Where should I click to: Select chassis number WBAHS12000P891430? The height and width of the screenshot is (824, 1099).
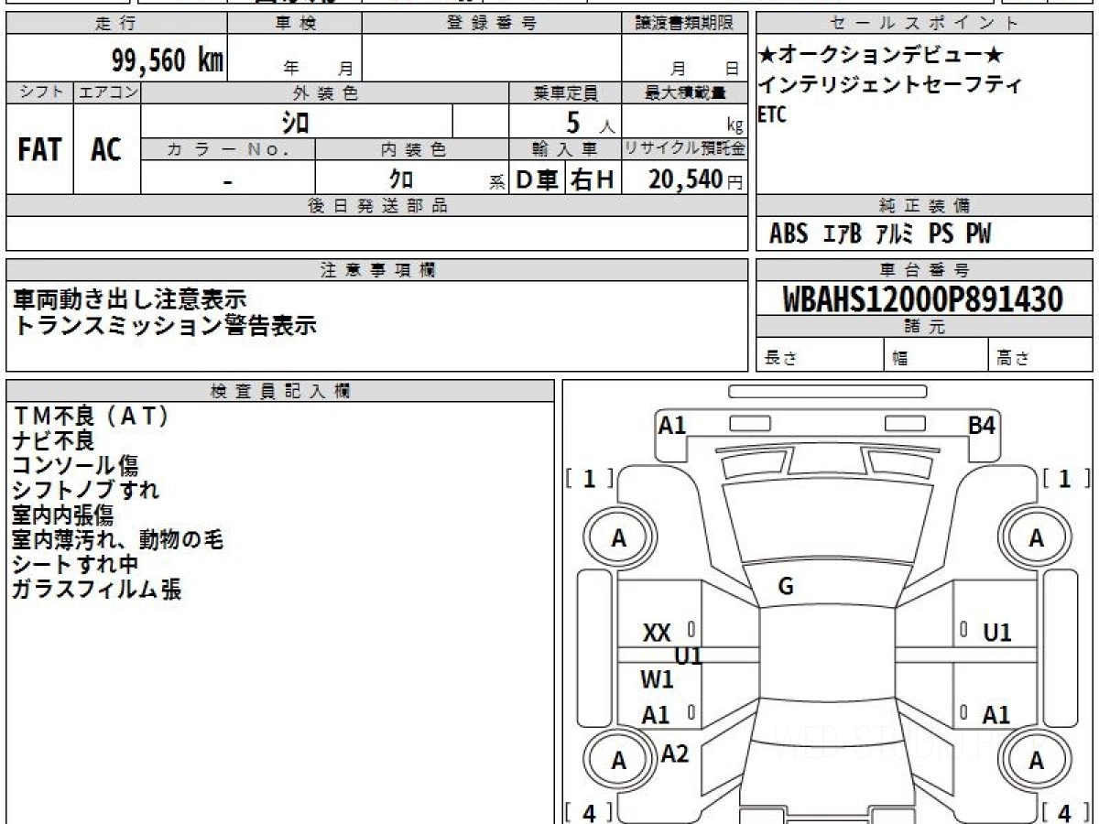point(923,299)
